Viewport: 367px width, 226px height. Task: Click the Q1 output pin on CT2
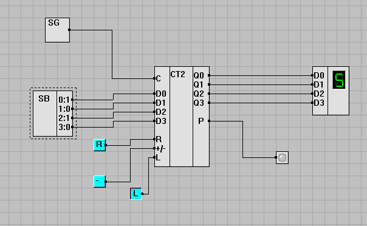click(209, 84)
